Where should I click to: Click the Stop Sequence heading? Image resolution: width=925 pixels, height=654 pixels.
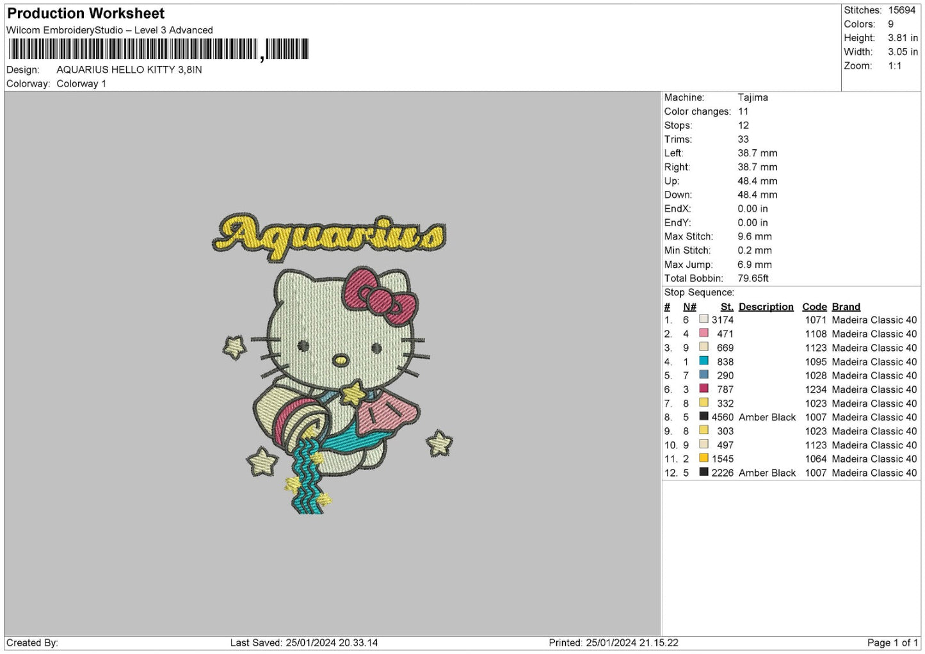pyautogui.click(x=699, y=292)
